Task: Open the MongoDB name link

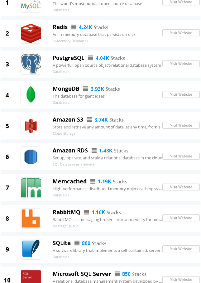Action: coord(66,89)
